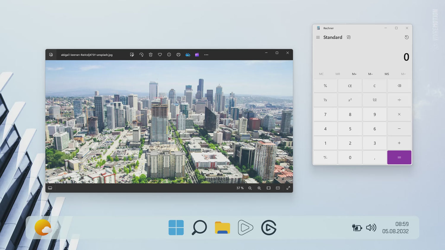Image resolution: width=445 pixels, height=250 pixels.
Task: Open the calculator history panel
Action: (407, 37)
